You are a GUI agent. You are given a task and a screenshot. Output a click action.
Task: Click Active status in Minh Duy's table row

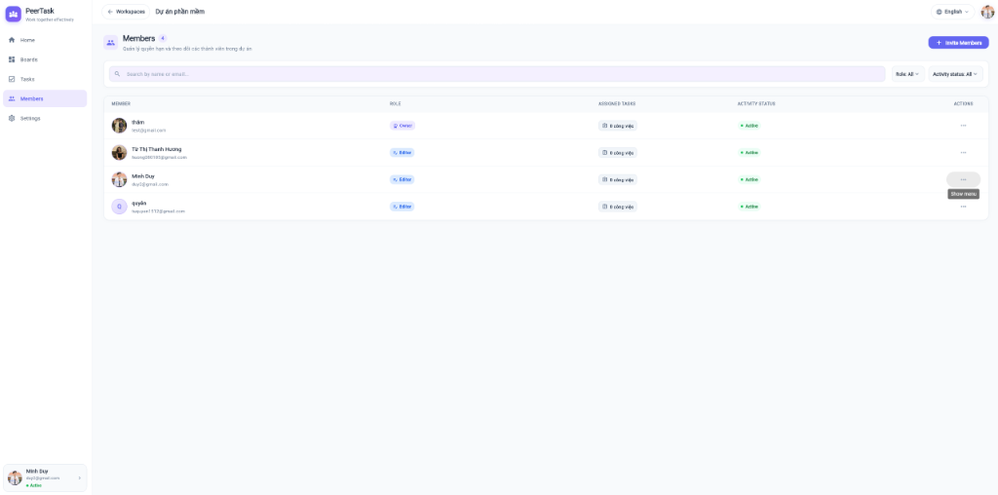tap(749, 179)
